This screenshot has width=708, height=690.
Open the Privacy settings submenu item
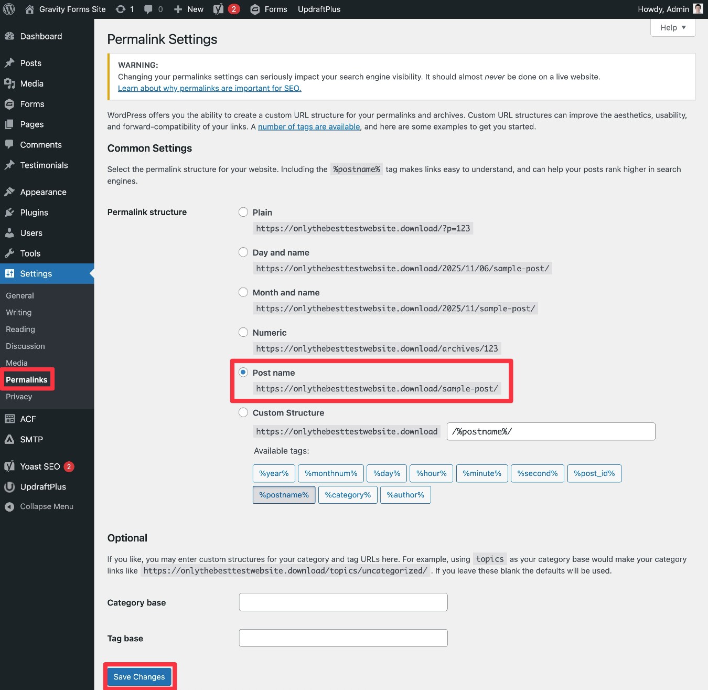pyautogui.click(x=19, y=397)
